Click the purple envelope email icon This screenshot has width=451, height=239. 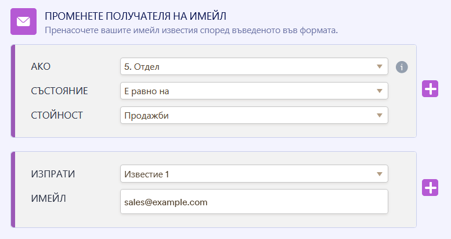coord(23,22)
